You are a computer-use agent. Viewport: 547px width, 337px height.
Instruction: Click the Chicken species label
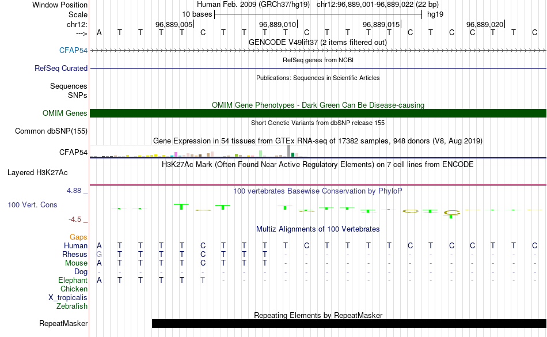74,289
